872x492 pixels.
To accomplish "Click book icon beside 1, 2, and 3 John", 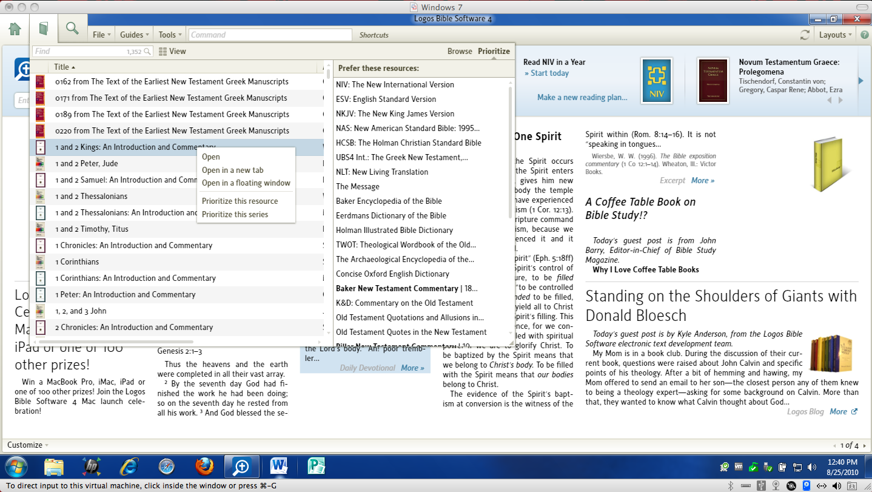I will coord(41,311).
